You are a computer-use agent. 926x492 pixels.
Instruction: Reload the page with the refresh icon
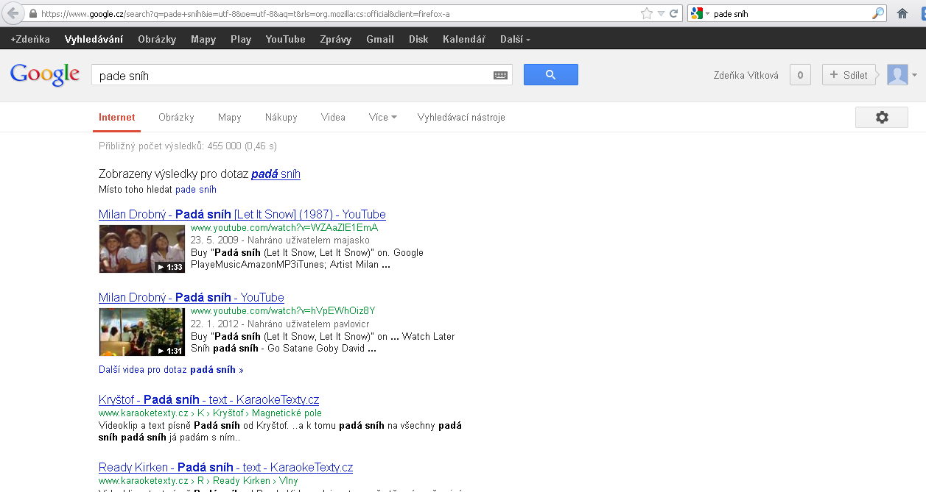tap(674, 13)
